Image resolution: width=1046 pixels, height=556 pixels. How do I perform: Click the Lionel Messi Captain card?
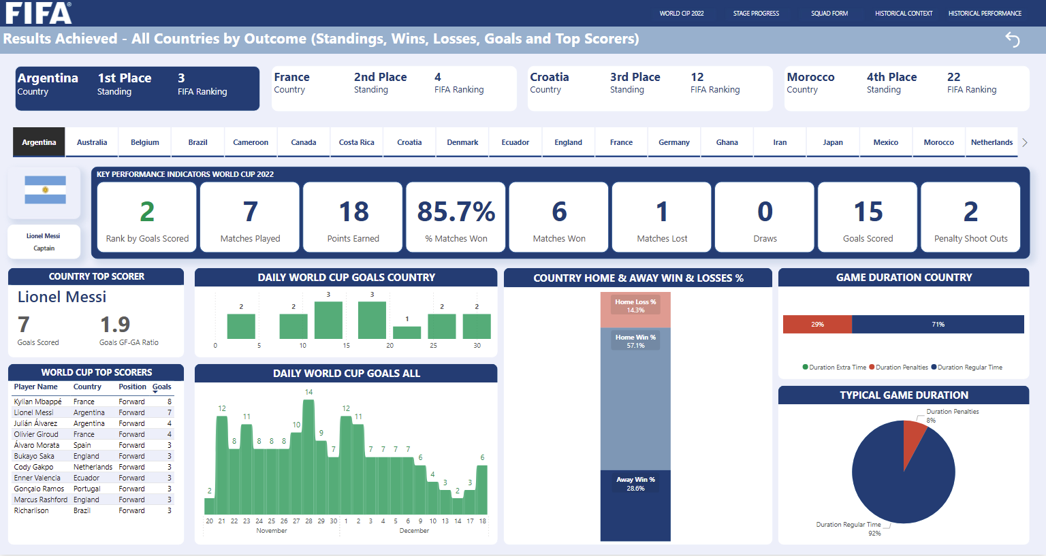pyautogui.click(x=44, y=242)
